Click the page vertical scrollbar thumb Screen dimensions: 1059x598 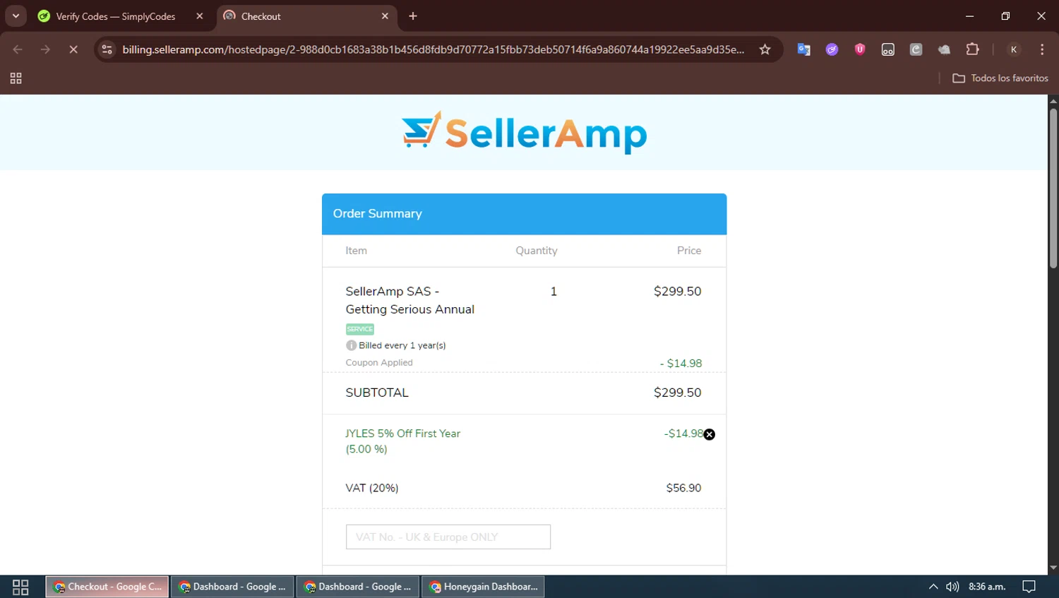point(1053,187)
